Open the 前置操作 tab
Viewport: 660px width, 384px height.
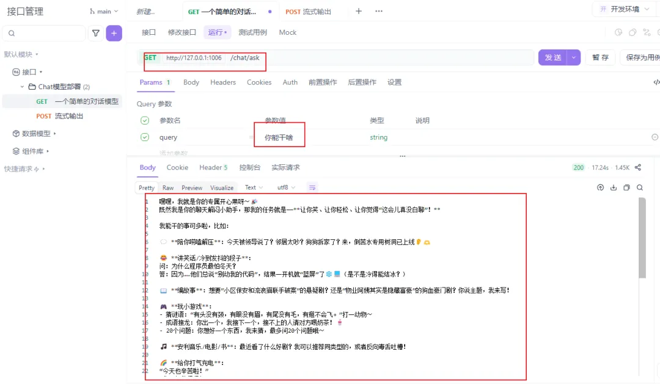click(x=323, y=82)
